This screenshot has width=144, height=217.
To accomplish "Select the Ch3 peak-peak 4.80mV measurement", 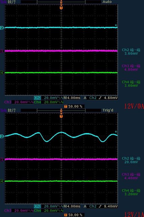I will [131, 68].
